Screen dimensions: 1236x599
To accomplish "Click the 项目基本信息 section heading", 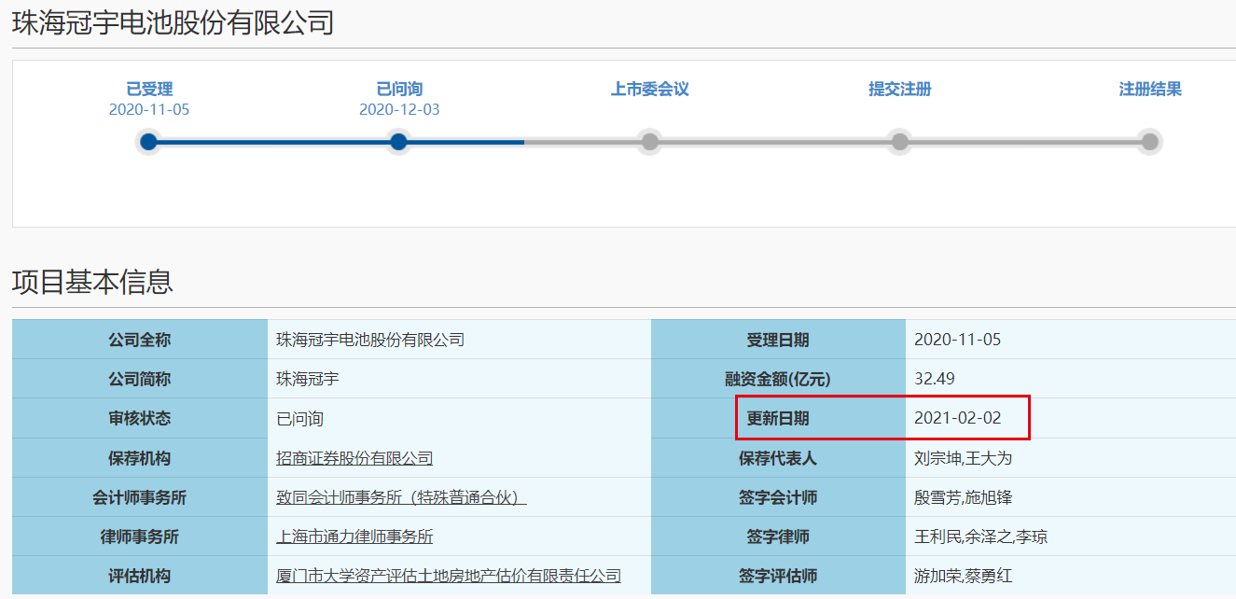I will [92, 281].
